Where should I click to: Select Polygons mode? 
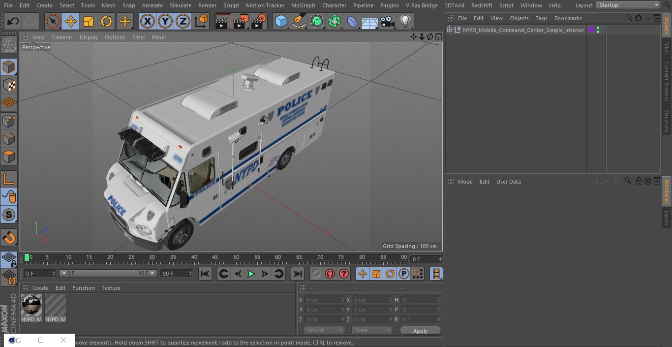9,157
